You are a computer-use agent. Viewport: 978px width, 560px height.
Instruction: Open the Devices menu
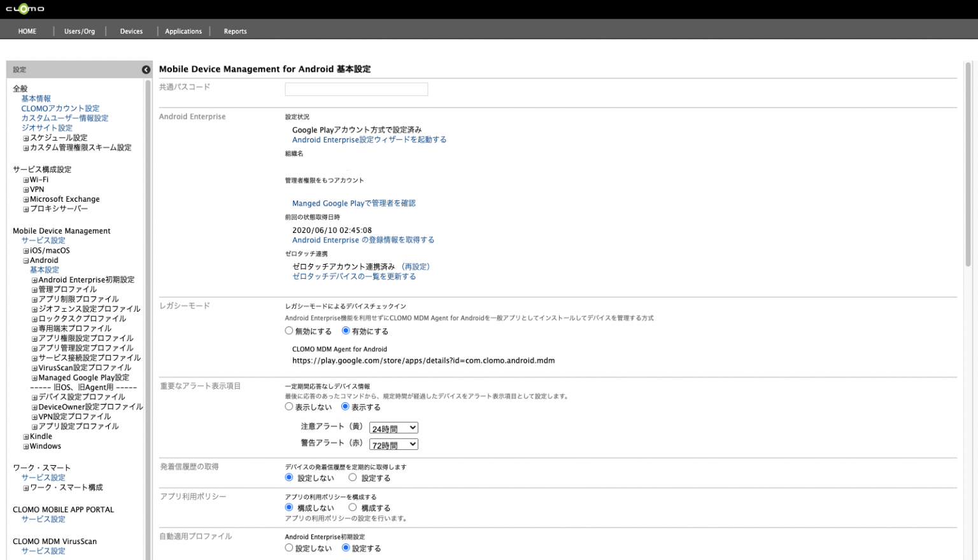coord(131,31)
